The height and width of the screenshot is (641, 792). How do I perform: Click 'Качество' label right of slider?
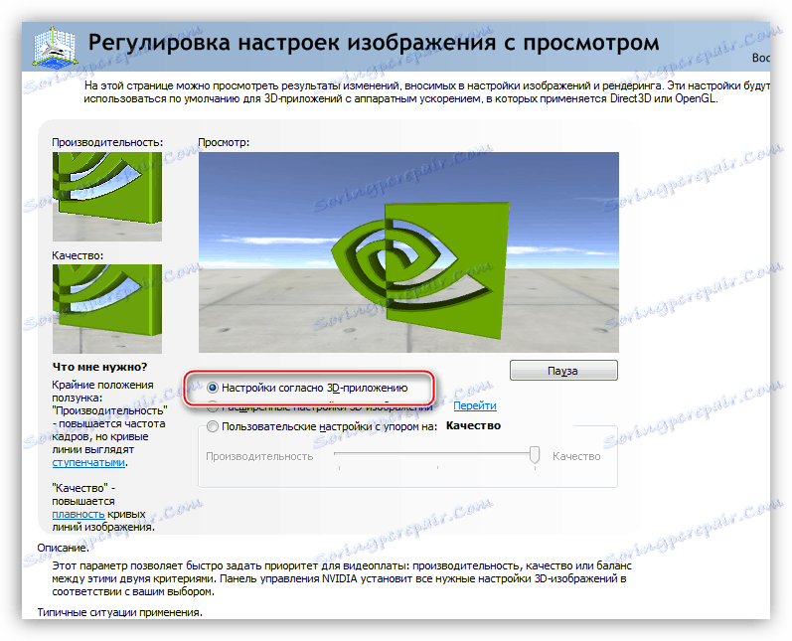(x=576, y=456)
